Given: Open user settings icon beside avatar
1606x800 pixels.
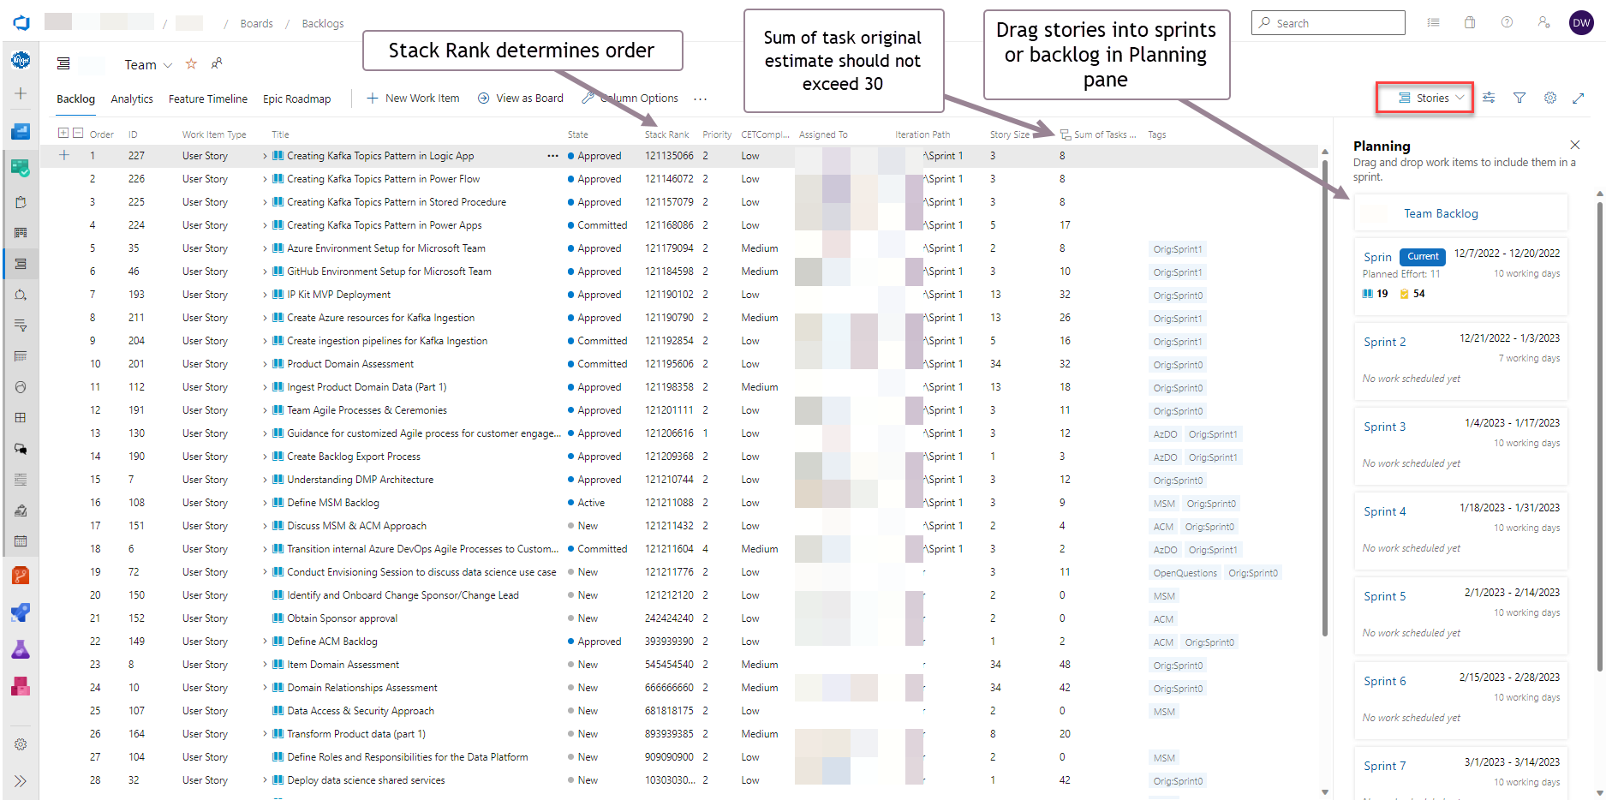Looking at the screenshot, I should (x=1543, y=23).
